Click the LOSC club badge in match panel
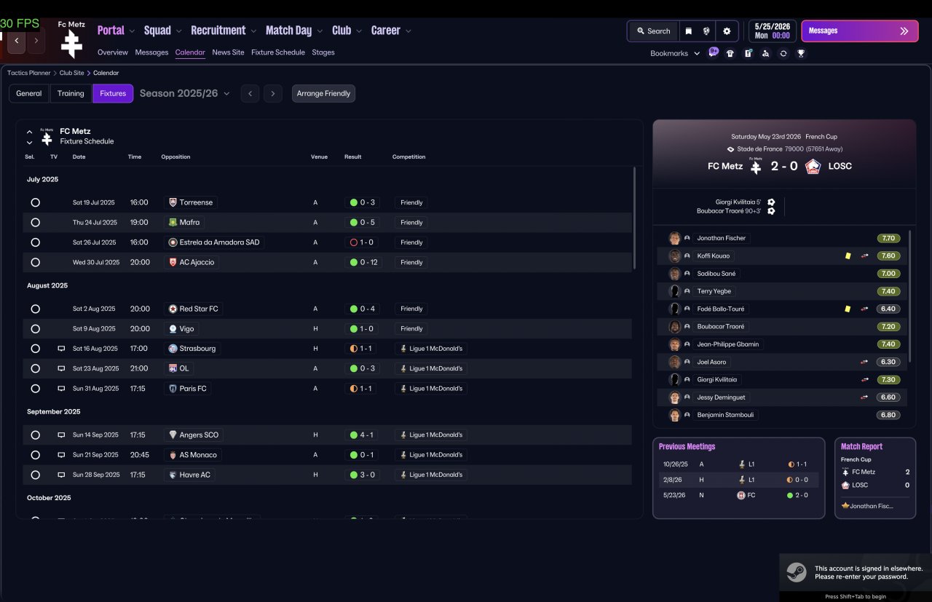 tap(813, 166)
